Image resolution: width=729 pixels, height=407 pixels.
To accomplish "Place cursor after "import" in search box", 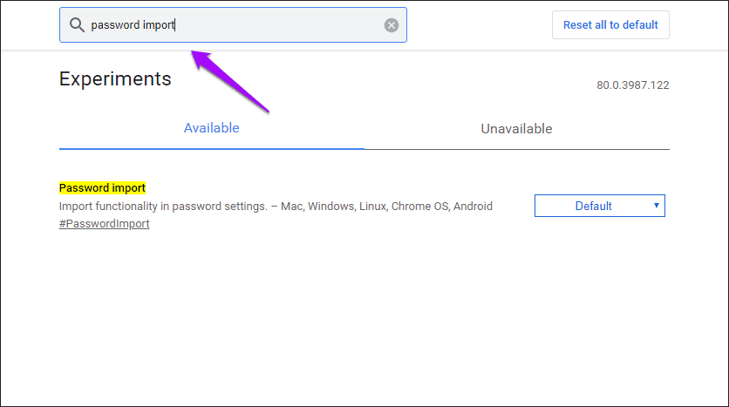I will coord(175,25).
